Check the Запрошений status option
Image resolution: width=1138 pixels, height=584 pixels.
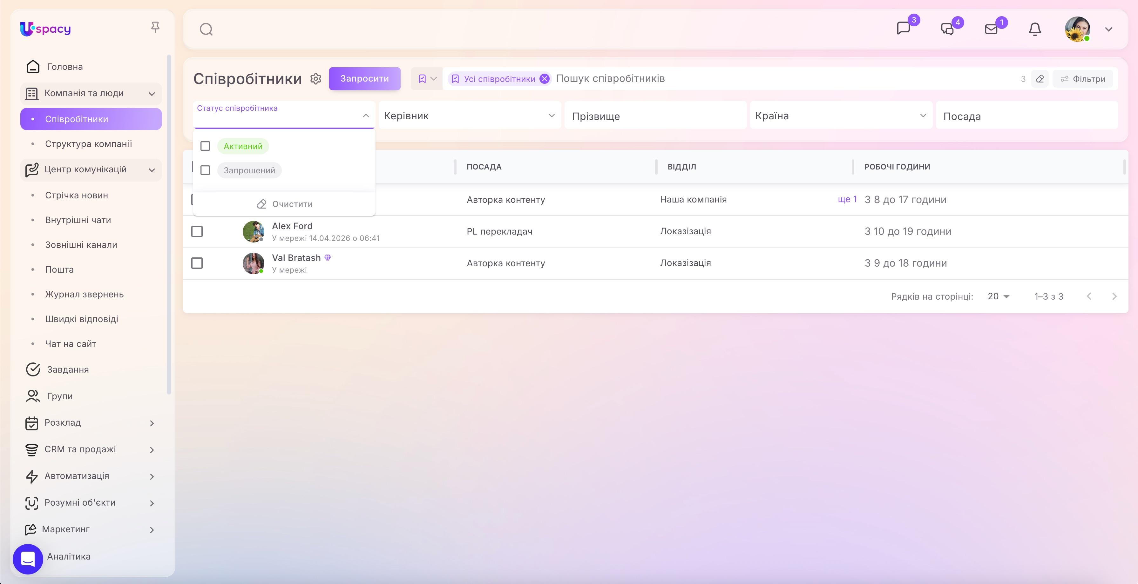point(205,170)
